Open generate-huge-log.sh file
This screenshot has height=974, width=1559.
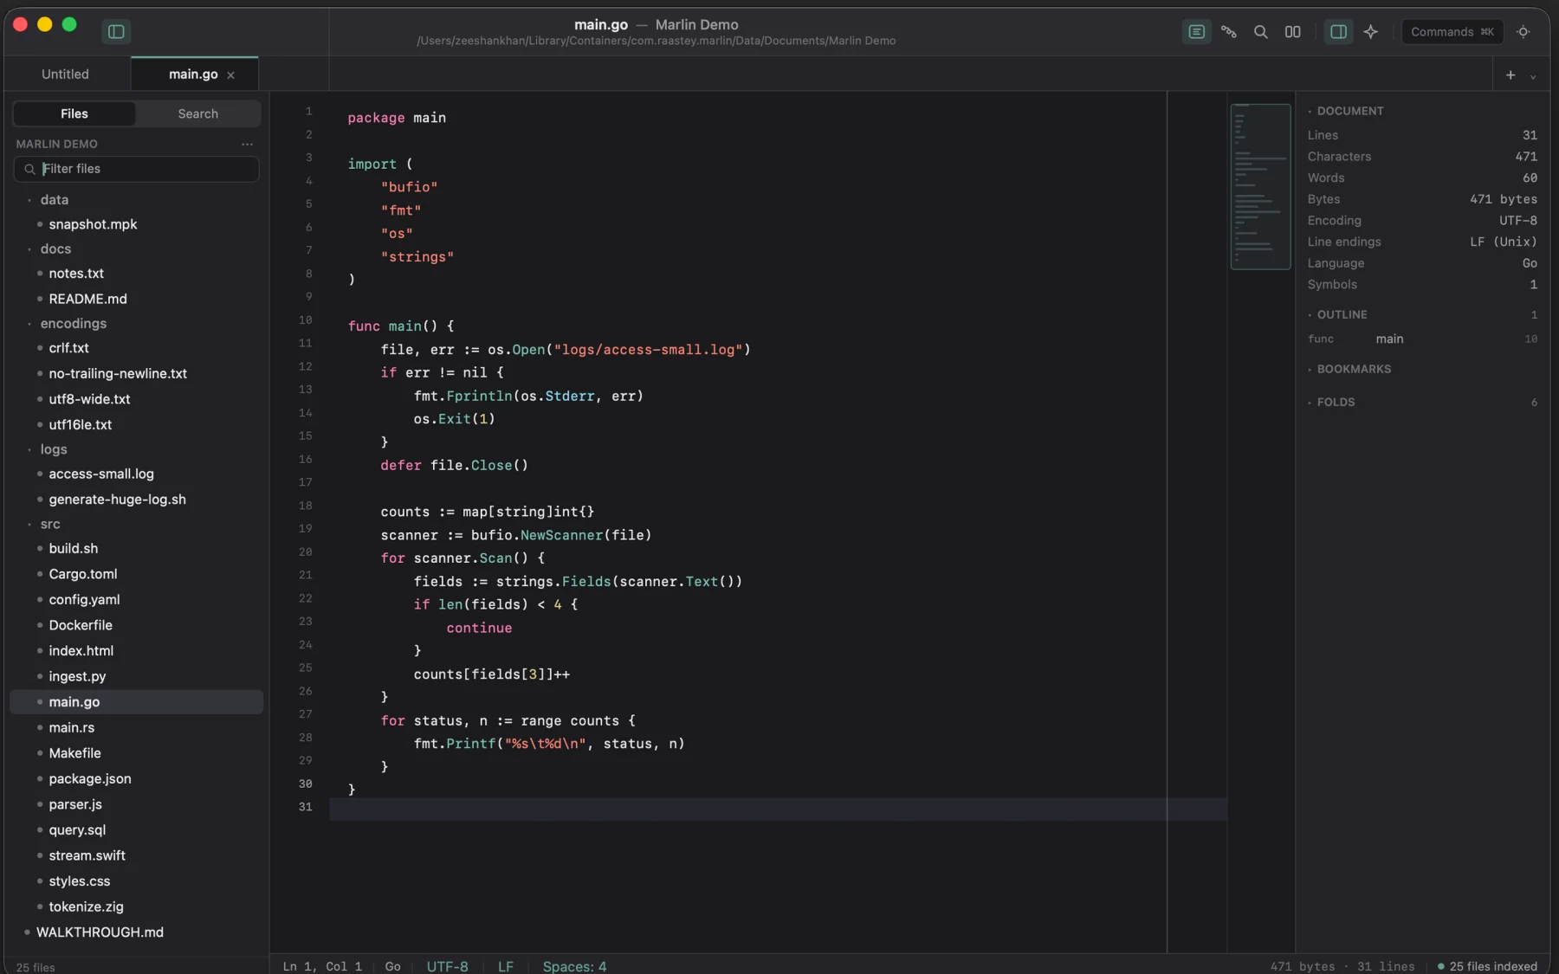(x=117, y=500)
